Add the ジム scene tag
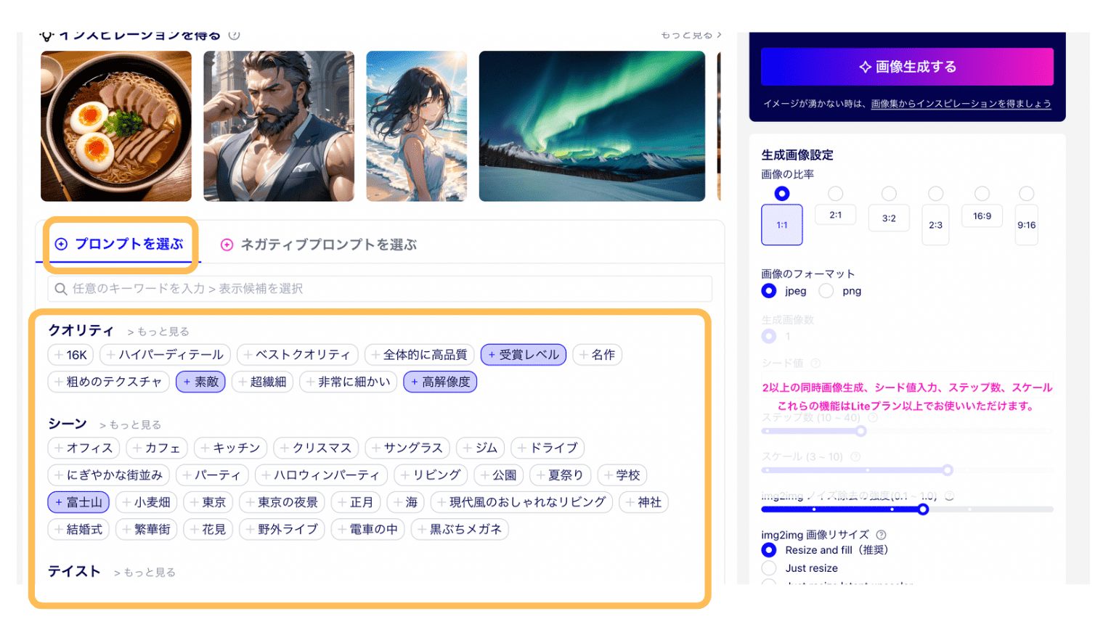Image resolution: width=1111 pixels, height=627 pixels. [x=480, y=448]
